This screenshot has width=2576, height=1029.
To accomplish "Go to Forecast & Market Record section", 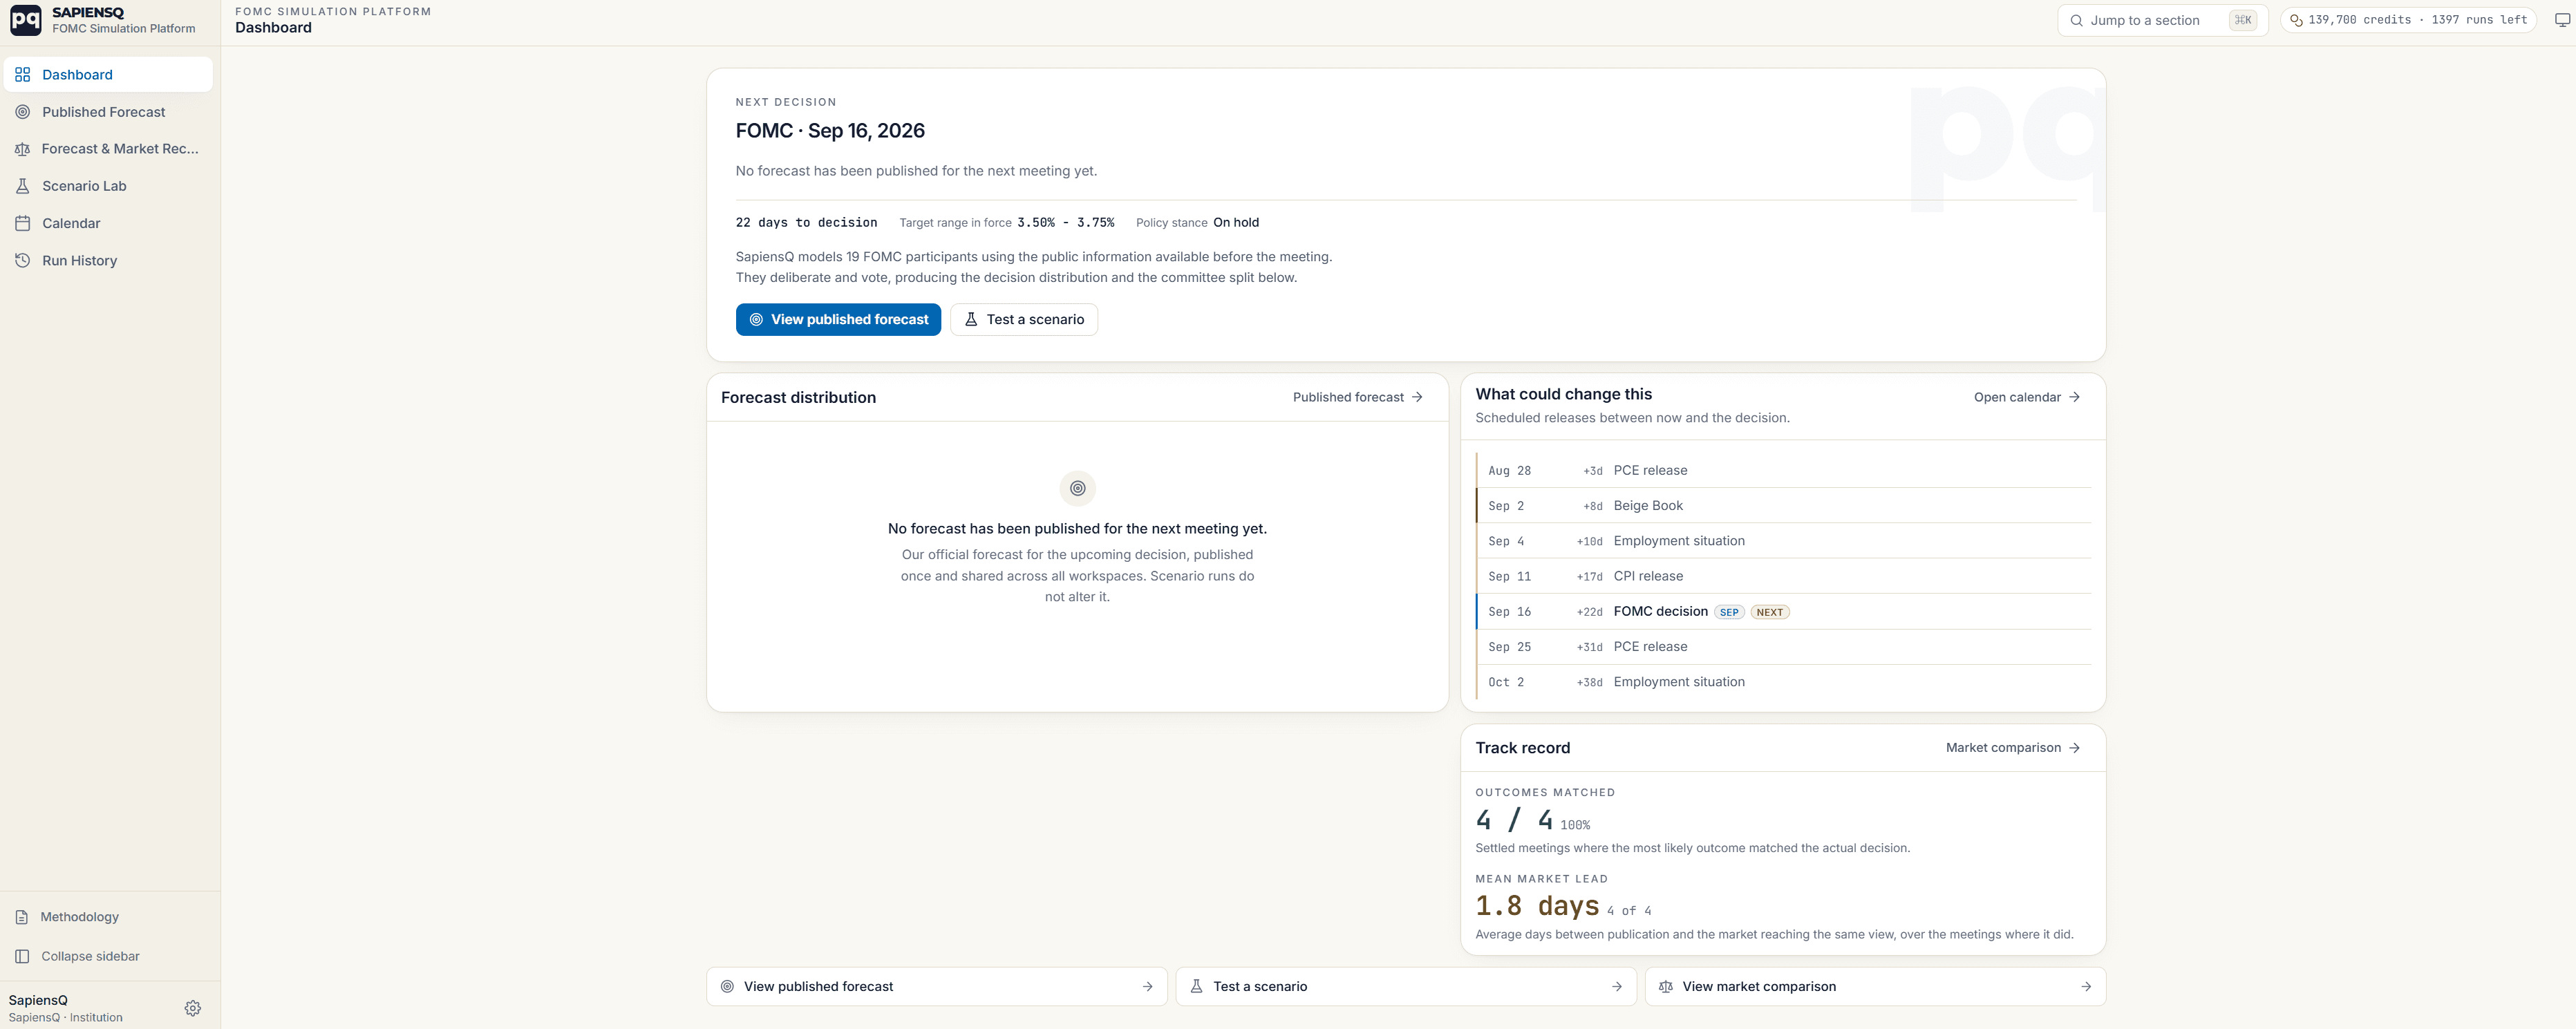I will point(108,149).
